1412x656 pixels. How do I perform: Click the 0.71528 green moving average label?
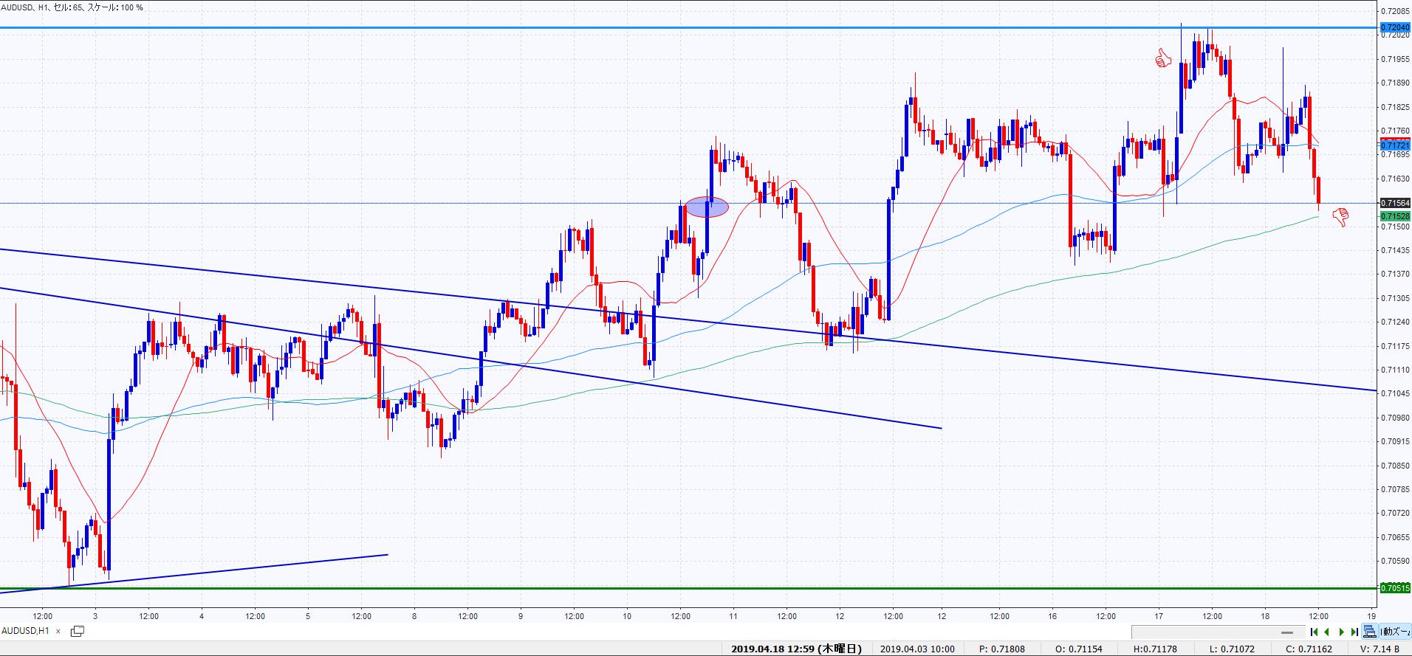pyautogui.click(x=1395, y=215)
